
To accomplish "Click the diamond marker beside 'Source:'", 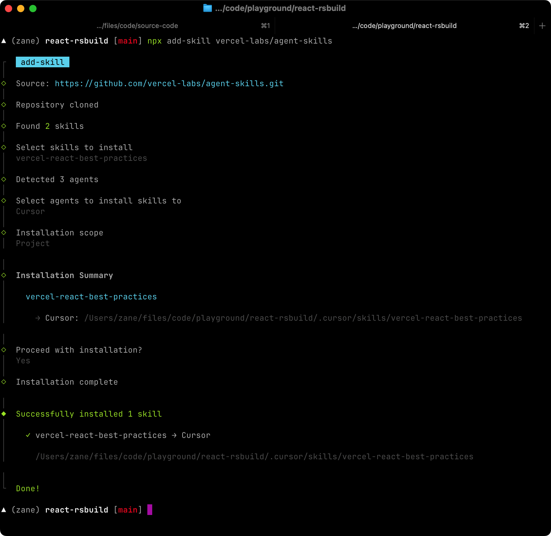I will pos(4,83).
